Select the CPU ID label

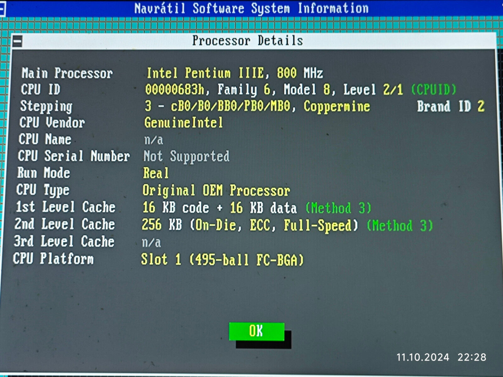pos(40,90)
